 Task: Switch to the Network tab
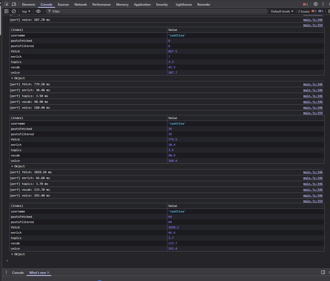point(80,4)
